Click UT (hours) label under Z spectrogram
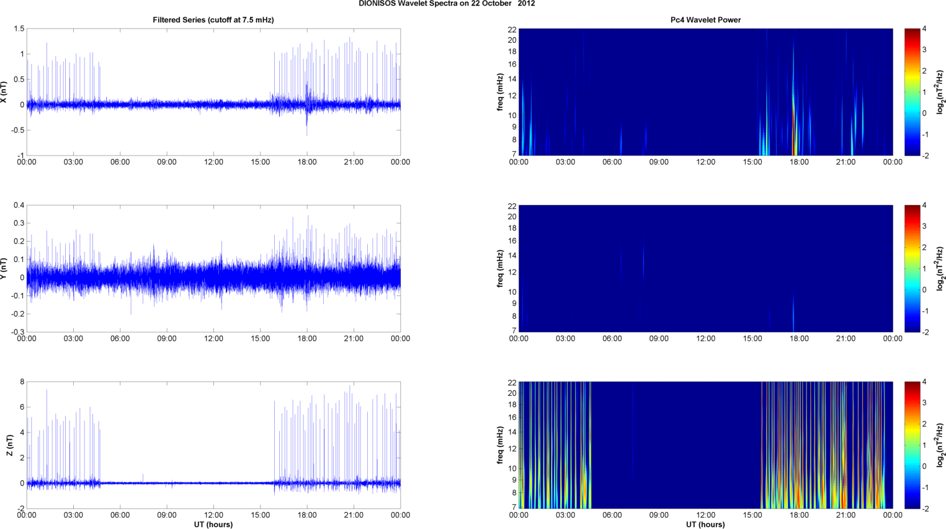Viewport: 946px width, 529px height. (x=705, y=524)
